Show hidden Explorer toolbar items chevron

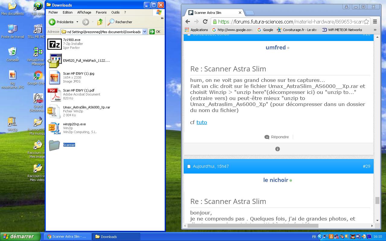click(x=162, y=18)
